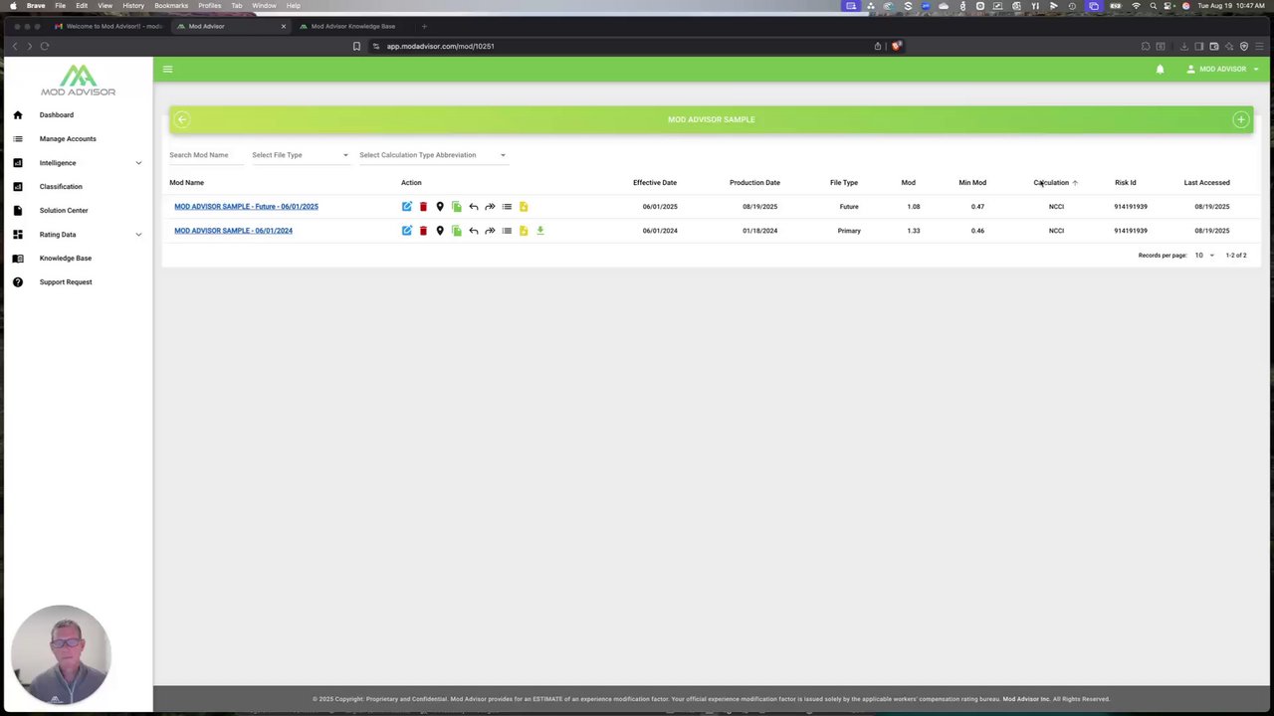Viewport: 1274px width, 716px height.
Task: Change the records per page dropdown
Action: click(x=1204, y=256)
